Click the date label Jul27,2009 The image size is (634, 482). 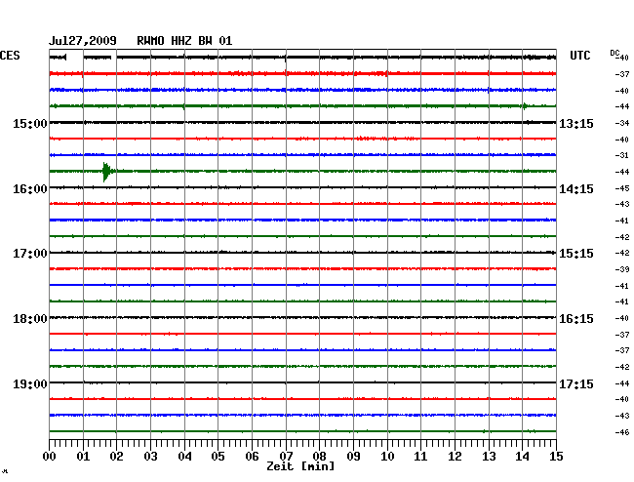(x=83, y=41)
